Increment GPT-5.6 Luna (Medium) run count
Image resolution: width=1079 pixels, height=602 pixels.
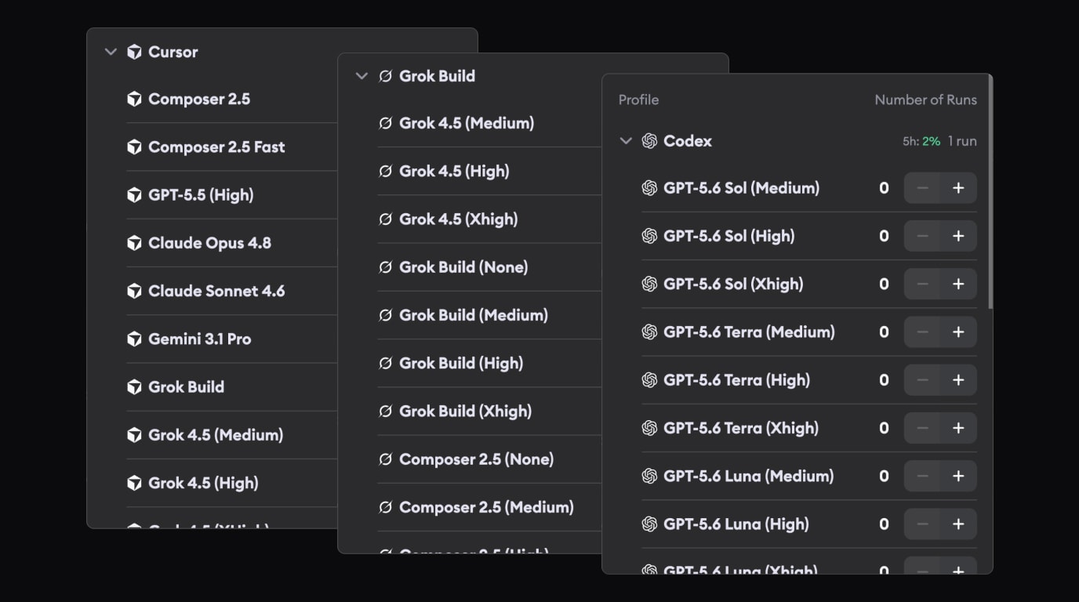tap(958, 476)
